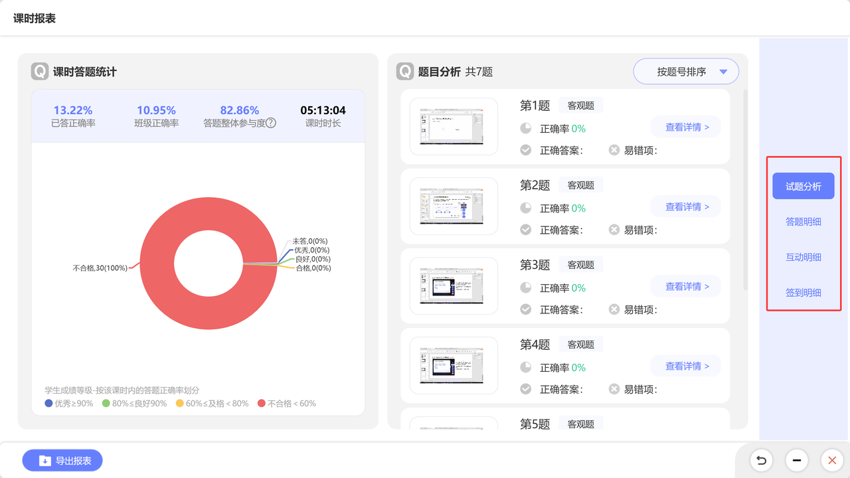850x478 pixels.
Task: Open the 签到明细 tab
Action: [x=804, y=292]
